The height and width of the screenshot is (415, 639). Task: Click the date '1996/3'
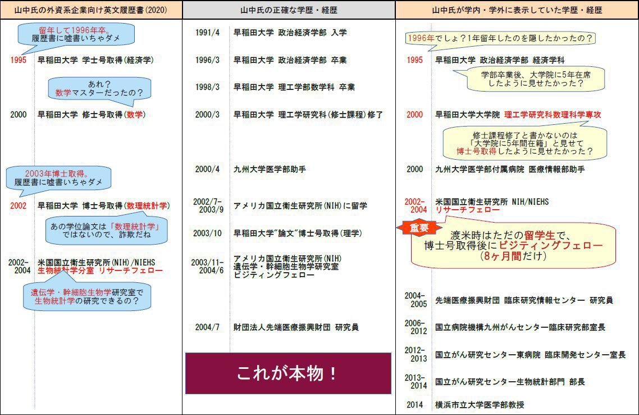pos(207,60)
